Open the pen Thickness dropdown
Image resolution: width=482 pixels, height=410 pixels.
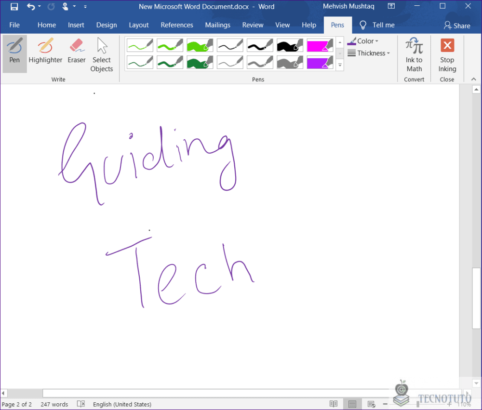[369, 53]
